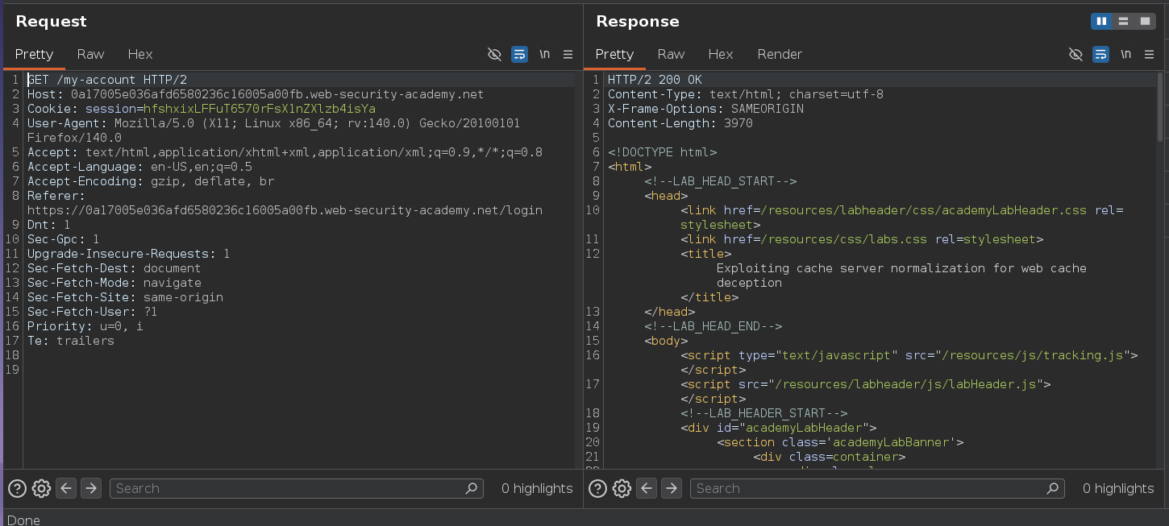Click section class='academyLabBanner' line
Viewport: 1169px width, 526px height.
[x=840, y=442]
